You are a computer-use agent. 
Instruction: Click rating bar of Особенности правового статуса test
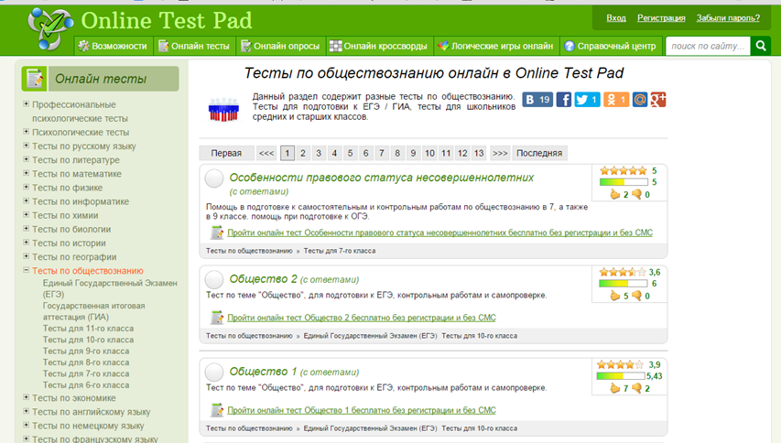tap(624, 182)
